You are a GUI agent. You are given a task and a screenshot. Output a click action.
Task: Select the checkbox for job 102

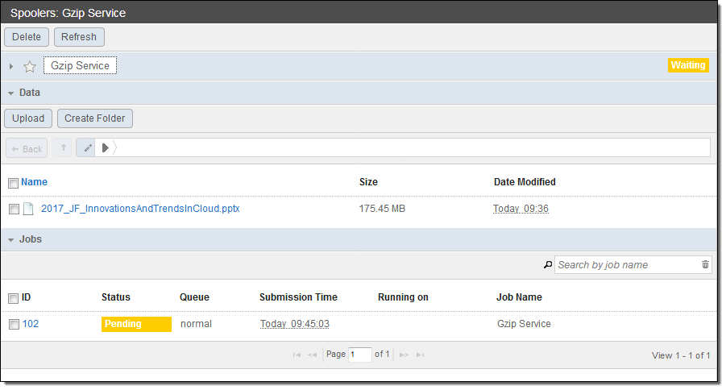(x=14, y=324)
